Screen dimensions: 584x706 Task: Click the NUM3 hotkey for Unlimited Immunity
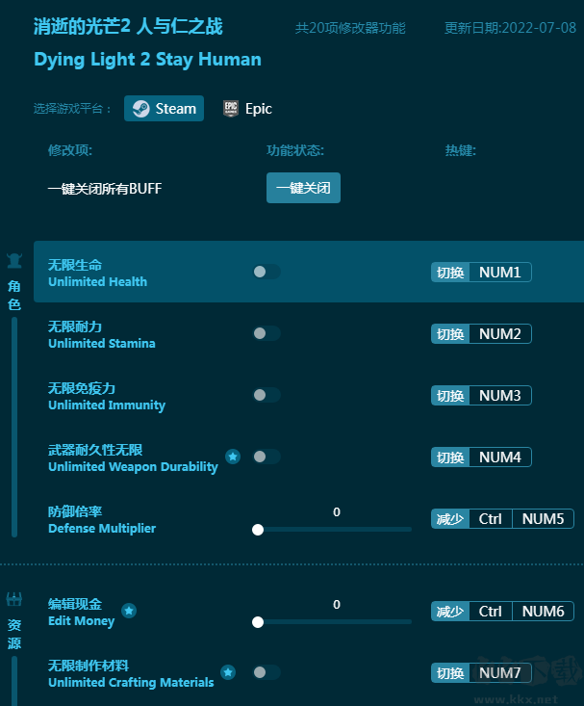(x=500, y=395)
